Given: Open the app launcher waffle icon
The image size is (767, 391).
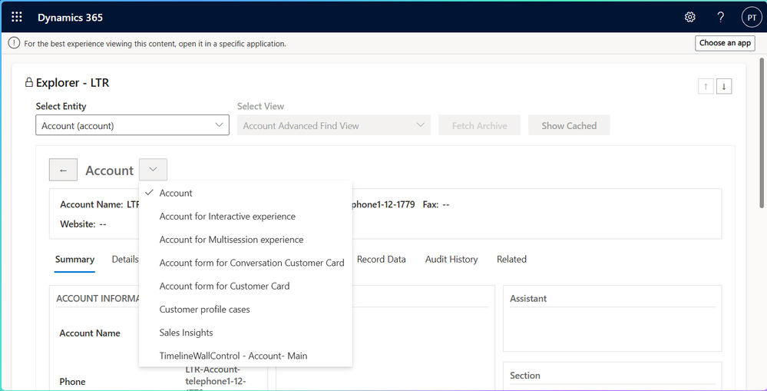Looking at the screenshot, I should [x=17, y=17].
